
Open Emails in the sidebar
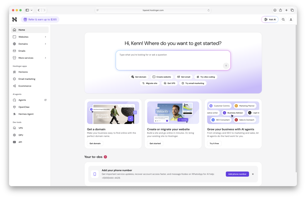click(30, 51)
